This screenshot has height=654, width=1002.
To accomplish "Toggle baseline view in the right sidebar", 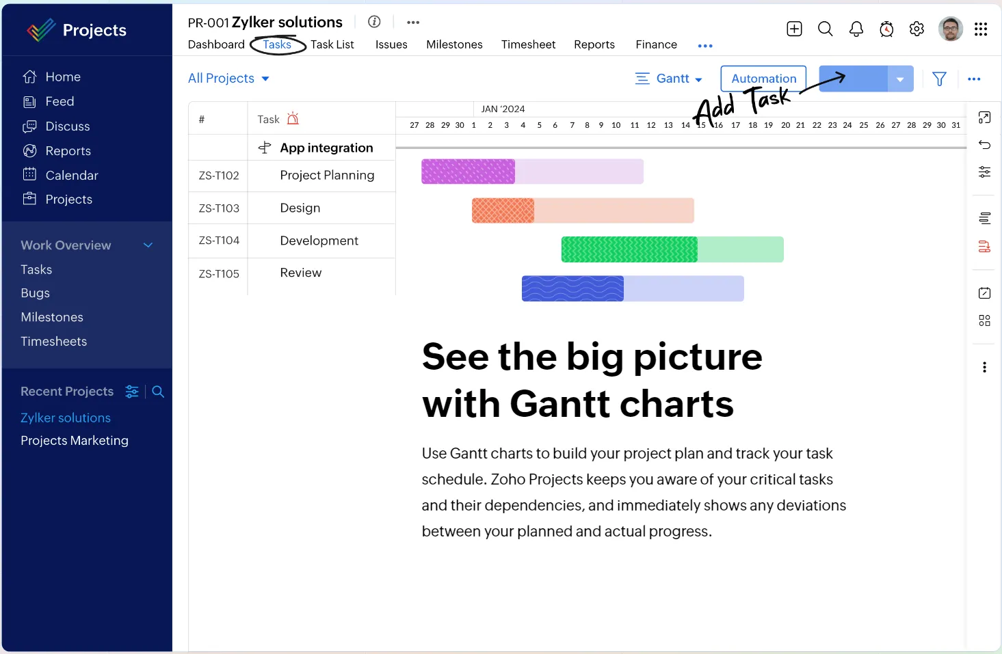I will pos(984,217).
